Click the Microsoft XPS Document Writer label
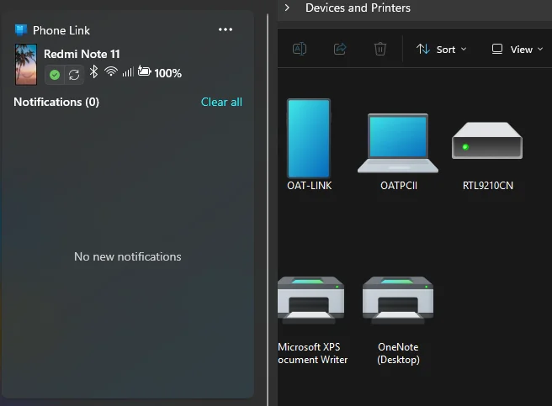This screenshot has height=406, width=552. tap(313, 353)
